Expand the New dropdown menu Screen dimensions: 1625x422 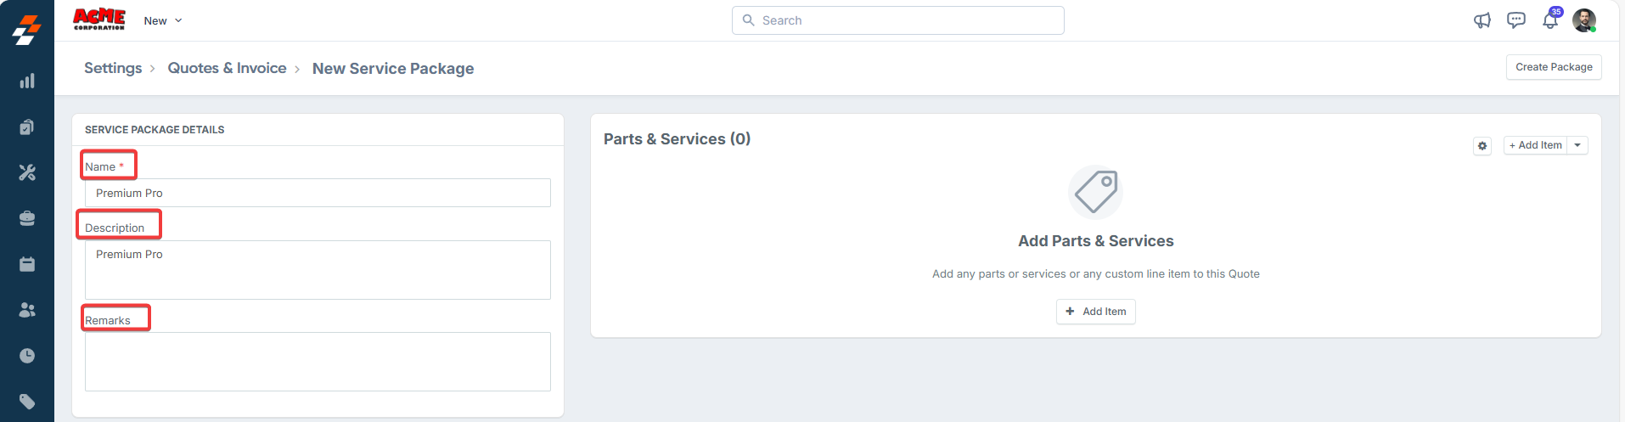163,20
